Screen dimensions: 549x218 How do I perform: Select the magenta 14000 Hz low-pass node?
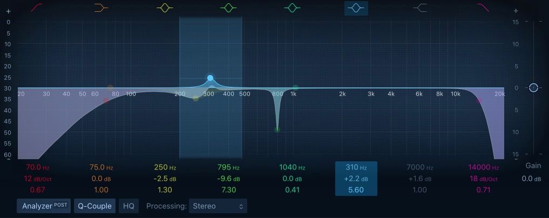[479, 101]
